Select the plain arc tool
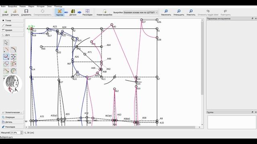This screenshot has width=257, height=144. pos(13,50)
